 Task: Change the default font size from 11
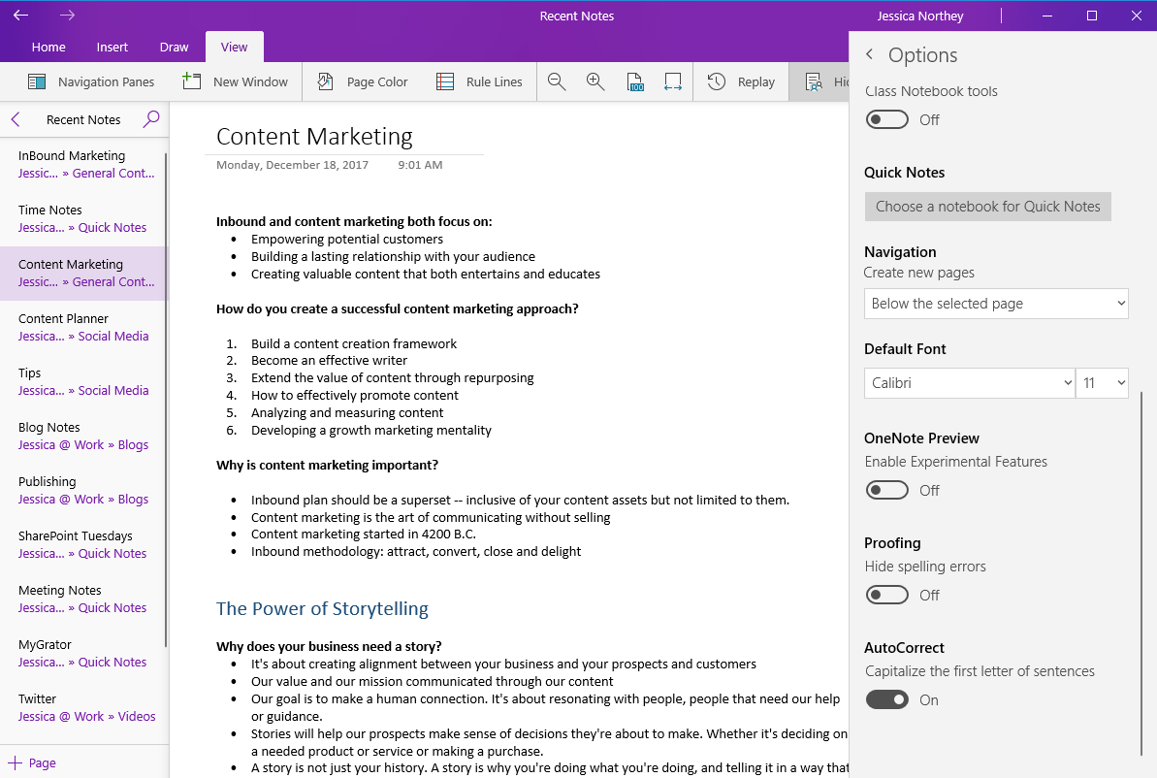pos(1102,382)
